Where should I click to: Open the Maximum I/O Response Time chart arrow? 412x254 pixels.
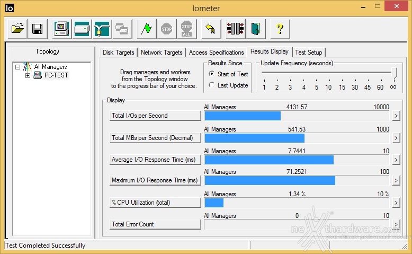396,181
